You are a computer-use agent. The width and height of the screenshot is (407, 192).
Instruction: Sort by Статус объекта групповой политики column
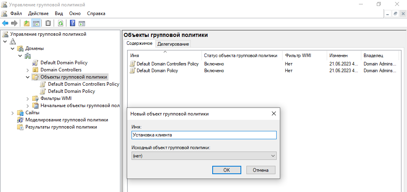pyautogui.click(x=242, y=56)
